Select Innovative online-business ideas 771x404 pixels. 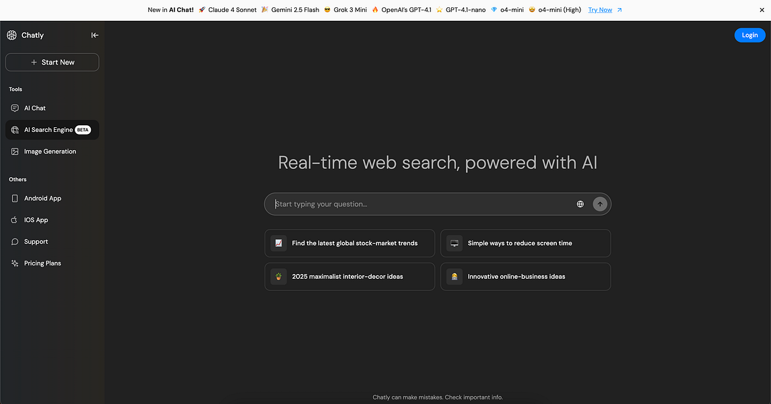click(526, 277)
